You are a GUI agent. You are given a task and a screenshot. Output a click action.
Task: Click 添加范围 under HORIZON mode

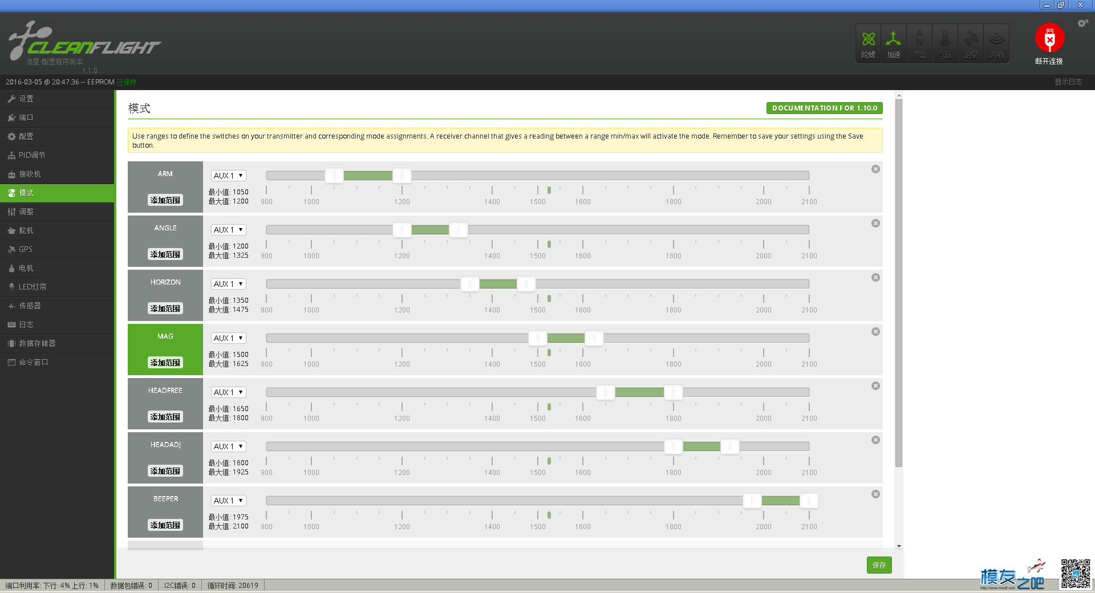click(x=165, y=308)
